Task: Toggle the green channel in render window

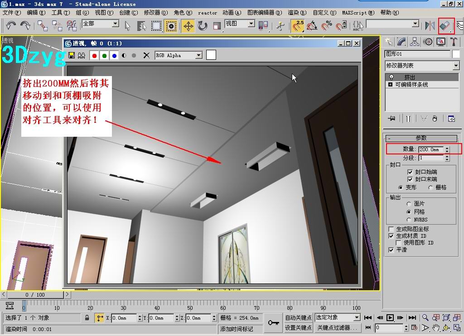Action: point(105,55)
